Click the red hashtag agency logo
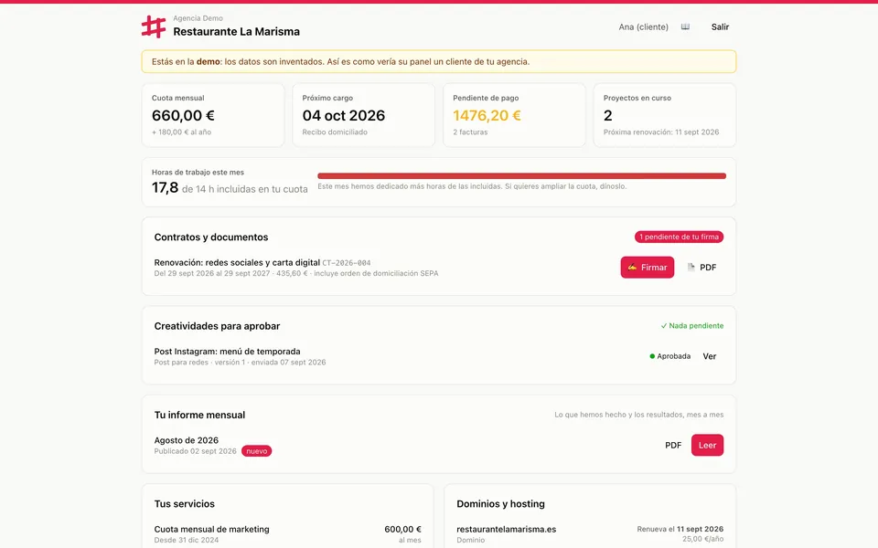Screen dimensions: 878x548 tap(154, 26)
